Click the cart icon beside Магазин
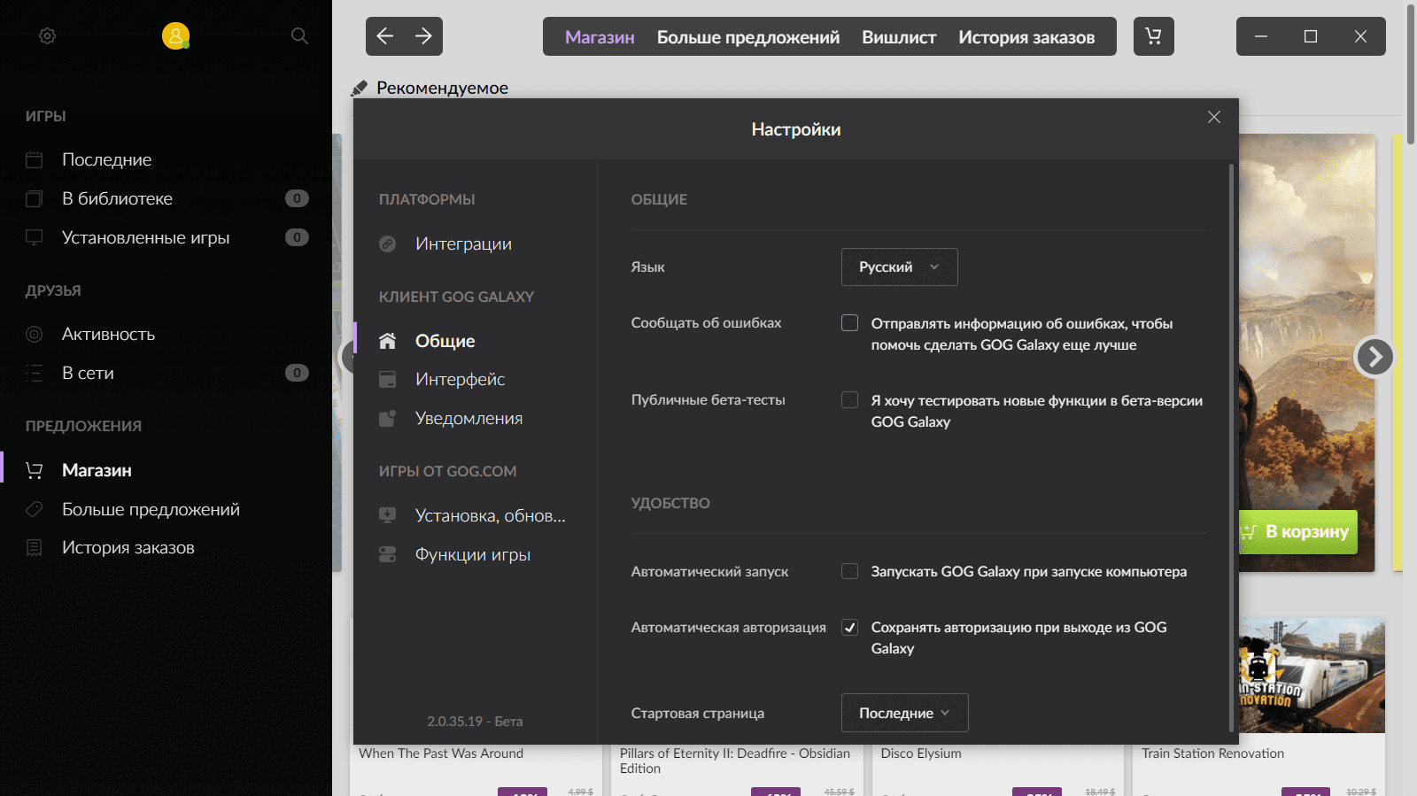1417x796 pixels. [35, 471]
